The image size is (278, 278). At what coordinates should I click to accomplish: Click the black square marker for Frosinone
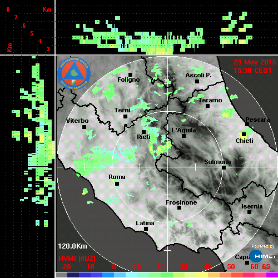point(179,207)
